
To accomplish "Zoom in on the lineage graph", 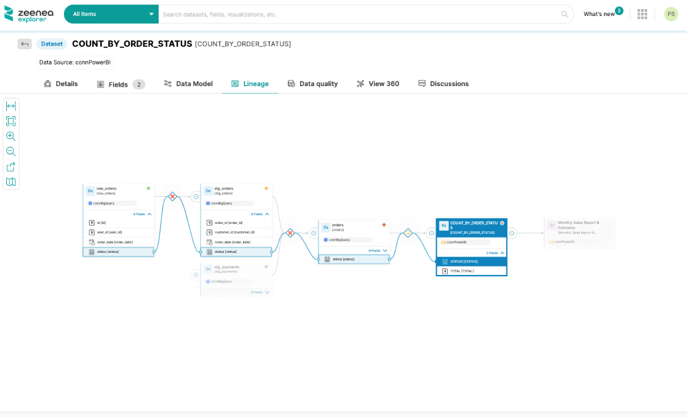I will 10,137.
